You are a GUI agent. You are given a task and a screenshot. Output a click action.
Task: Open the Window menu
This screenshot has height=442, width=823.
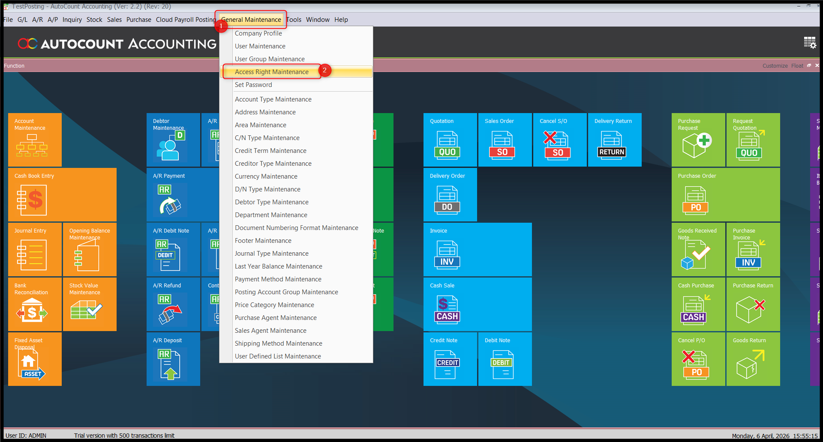(x=318, y=20)
